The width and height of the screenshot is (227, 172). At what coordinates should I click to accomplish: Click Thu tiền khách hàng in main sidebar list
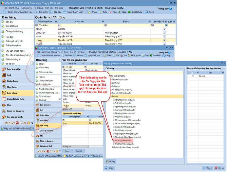point(15,51)
